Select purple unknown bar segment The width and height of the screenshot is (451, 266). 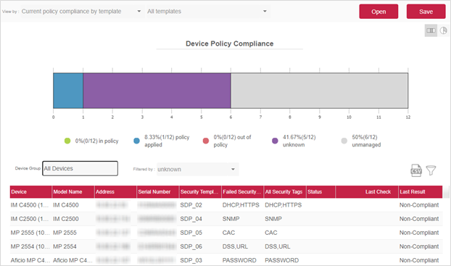point(157,91)
